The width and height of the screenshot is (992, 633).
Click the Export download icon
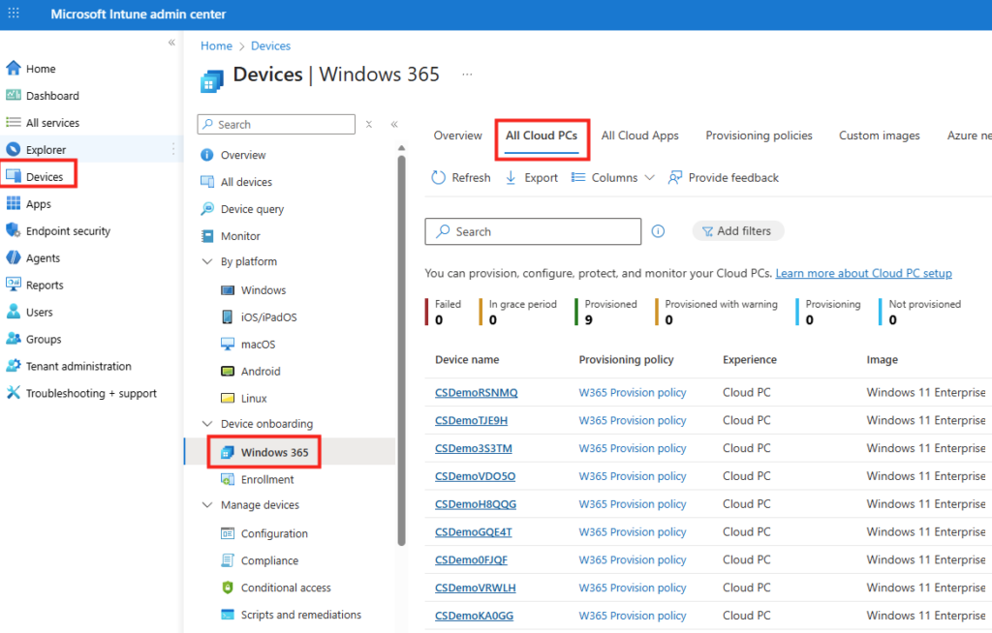(x=511, y=178)
